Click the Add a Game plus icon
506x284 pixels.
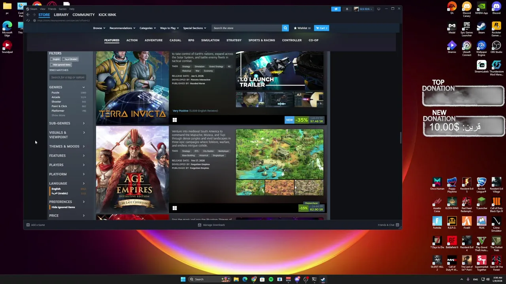click(28, 225)
